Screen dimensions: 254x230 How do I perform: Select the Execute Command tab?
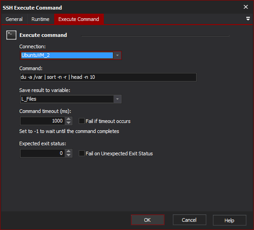point(79,19)
